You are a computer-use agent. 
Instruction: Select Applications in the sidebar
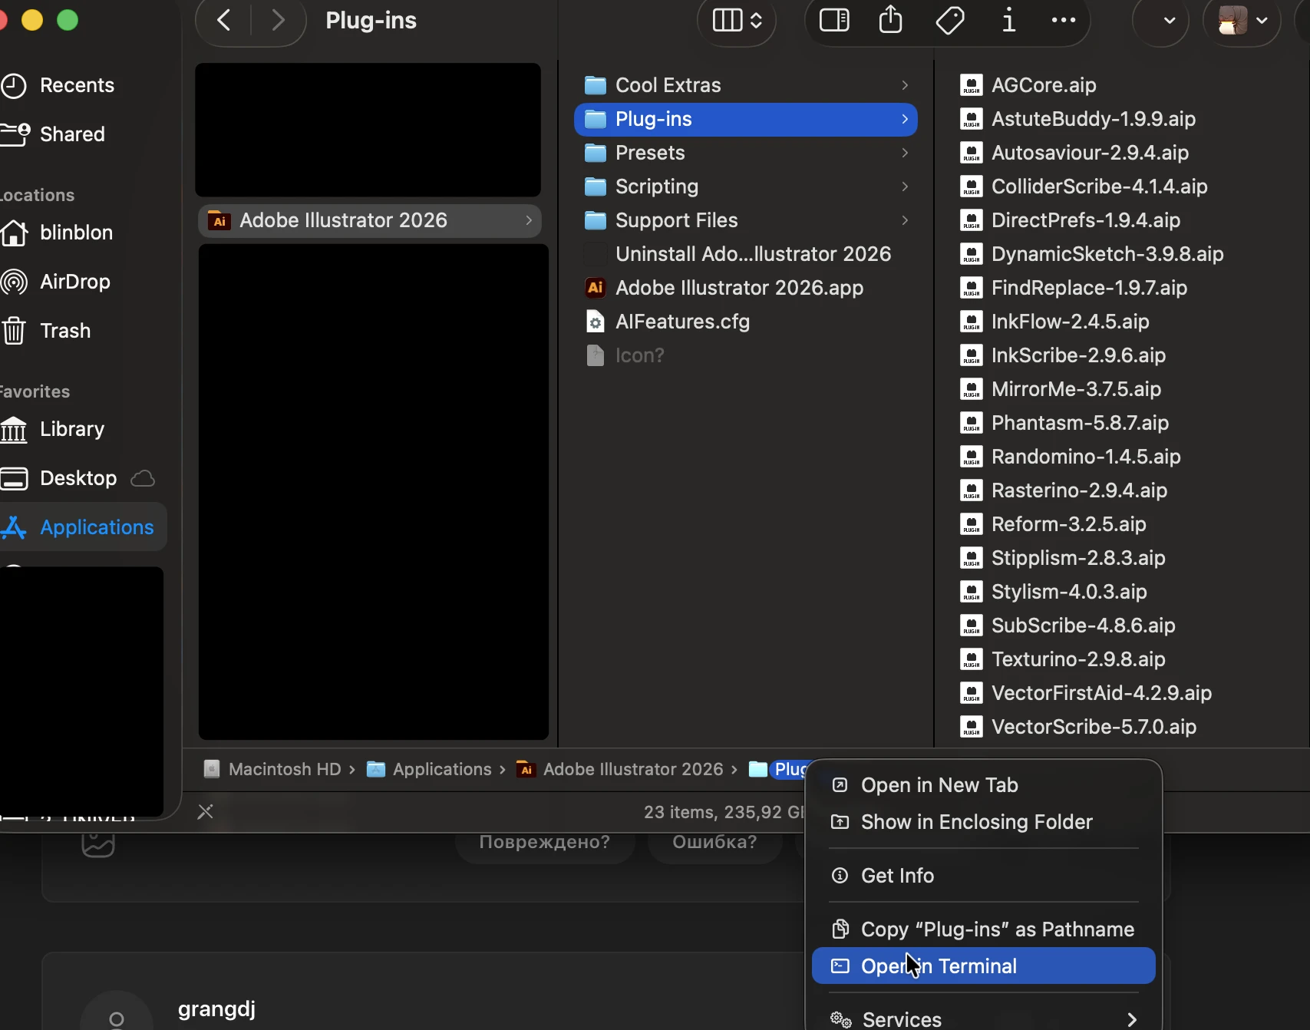point(83,527)
